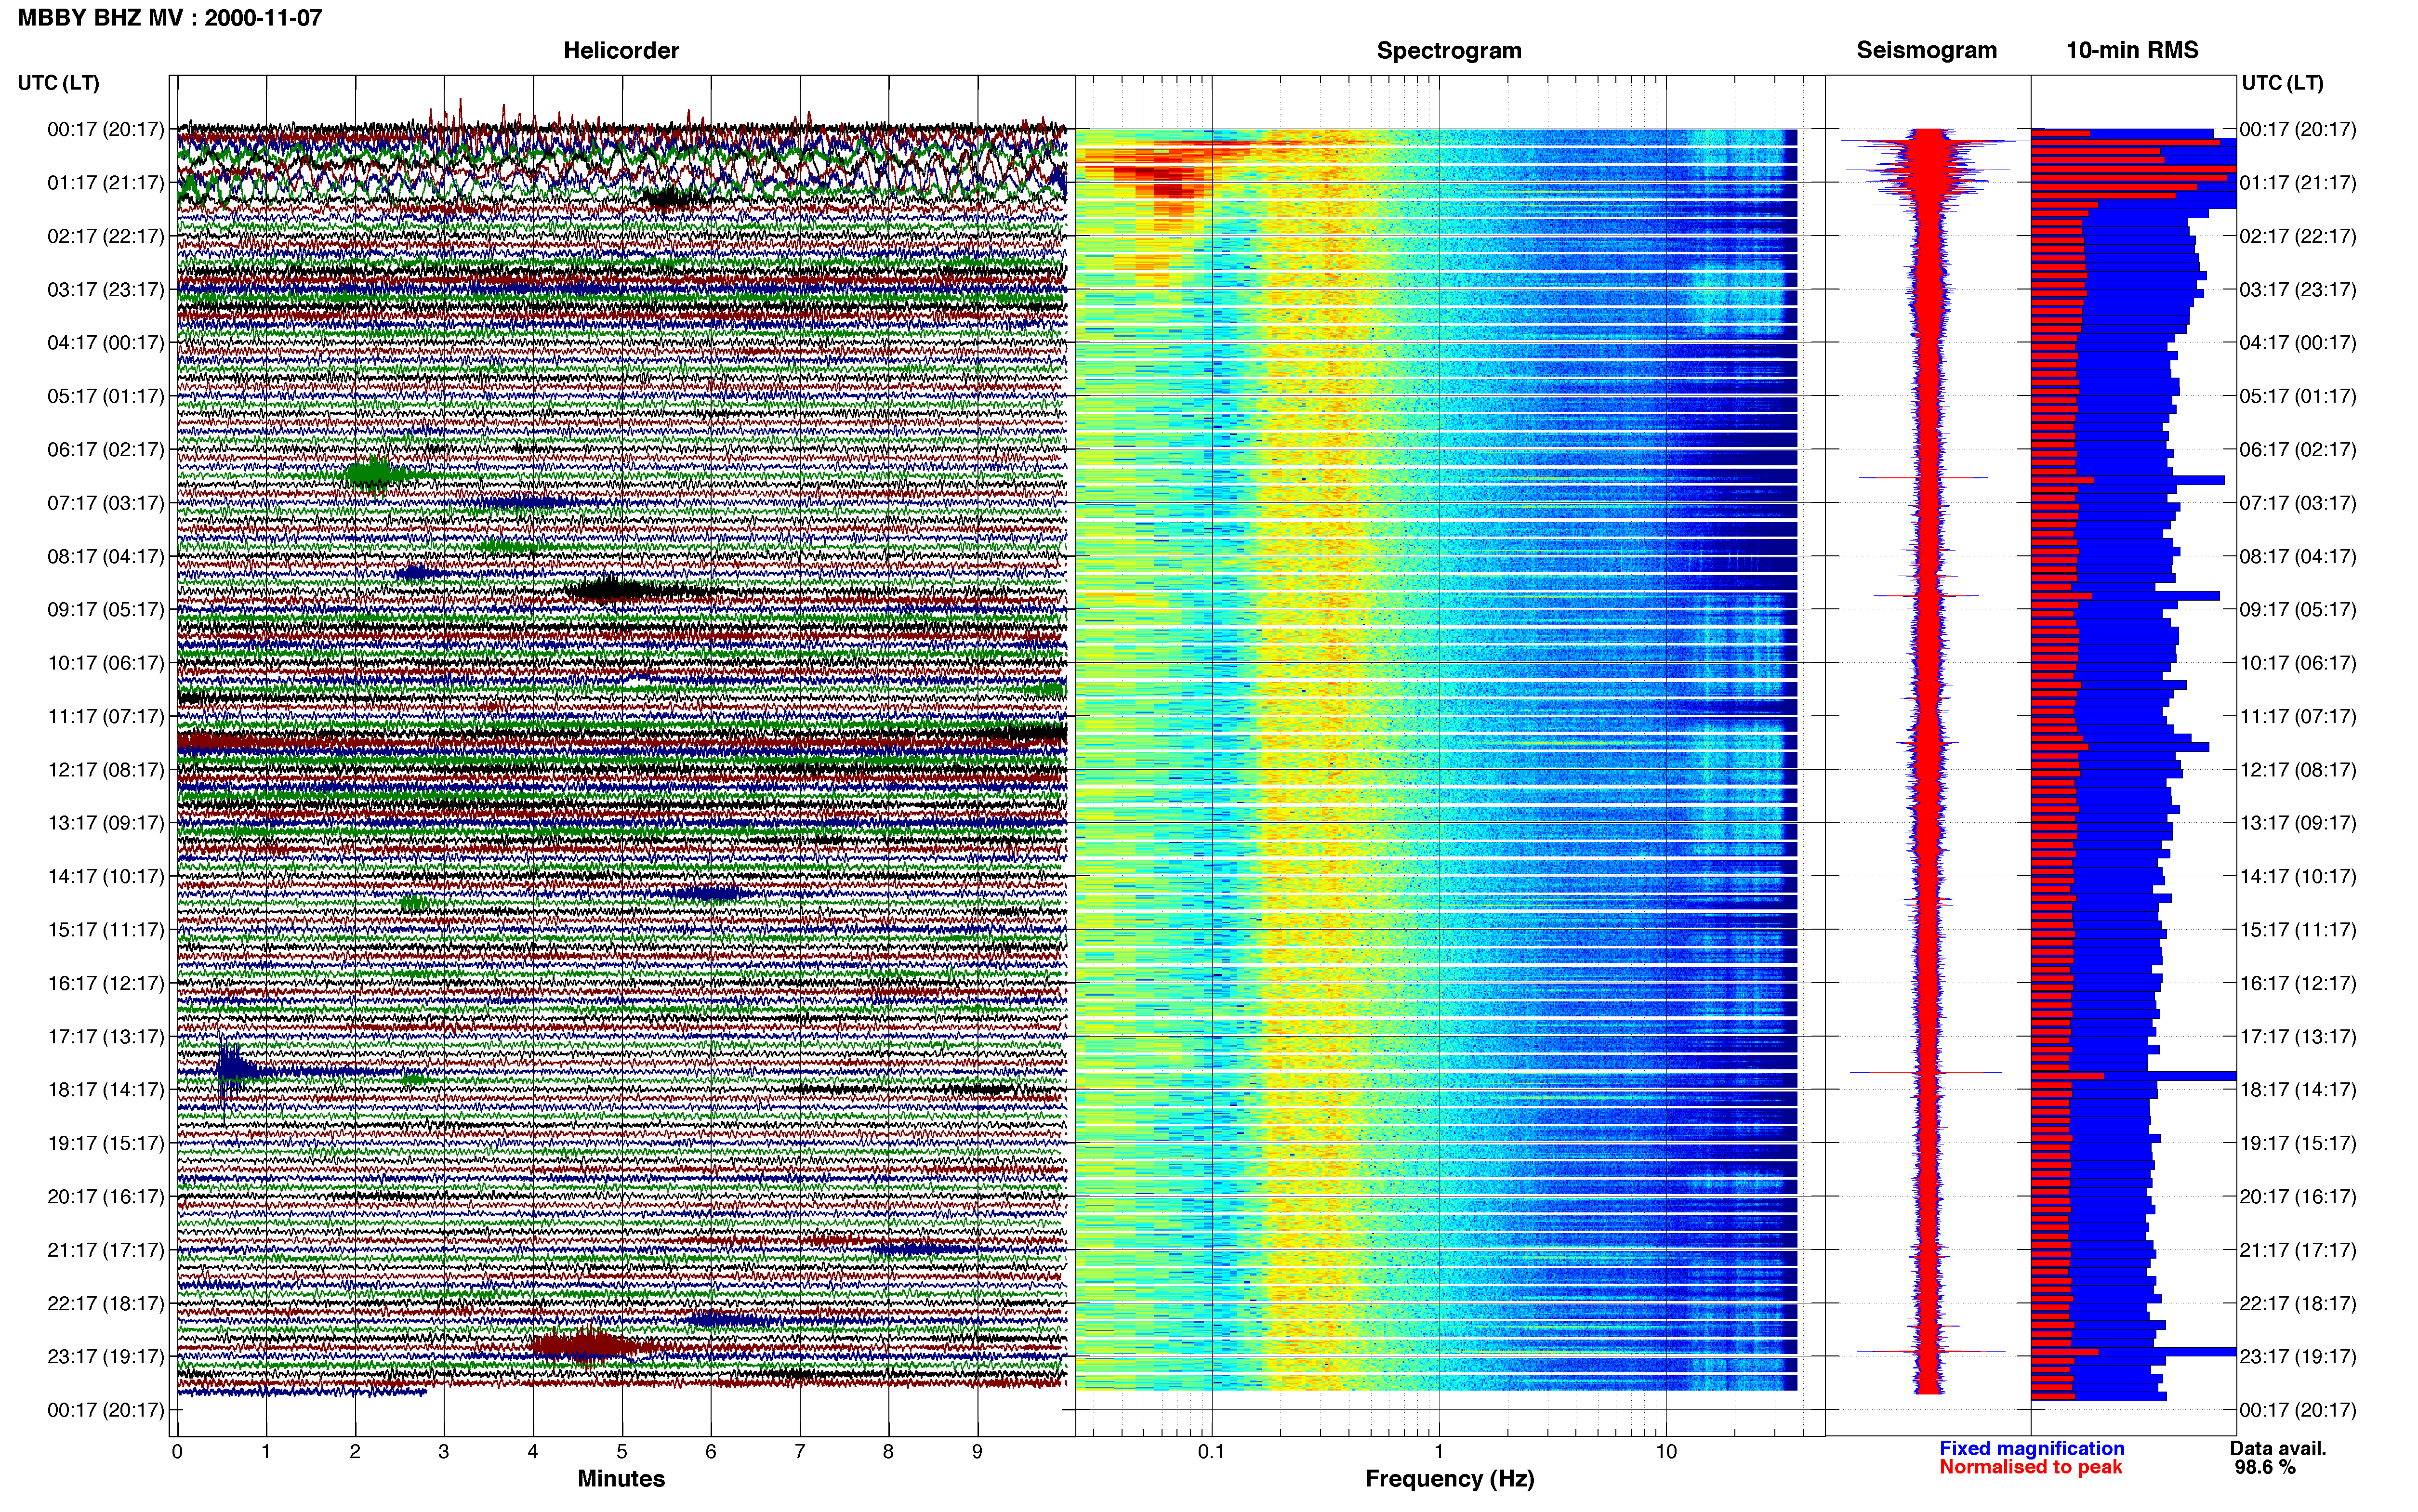Click left time label '18:17 (14:17)'
Image resolution: width=2418 pixels, height=1512 pixels.
[x=105, y=1090]
